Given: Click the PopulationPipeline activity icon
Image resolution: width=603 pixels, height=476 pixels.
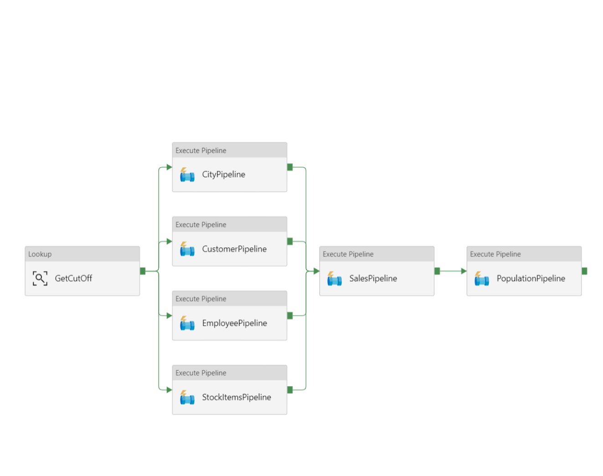Looking at the screenshot, I should click(x=482, y=278).
